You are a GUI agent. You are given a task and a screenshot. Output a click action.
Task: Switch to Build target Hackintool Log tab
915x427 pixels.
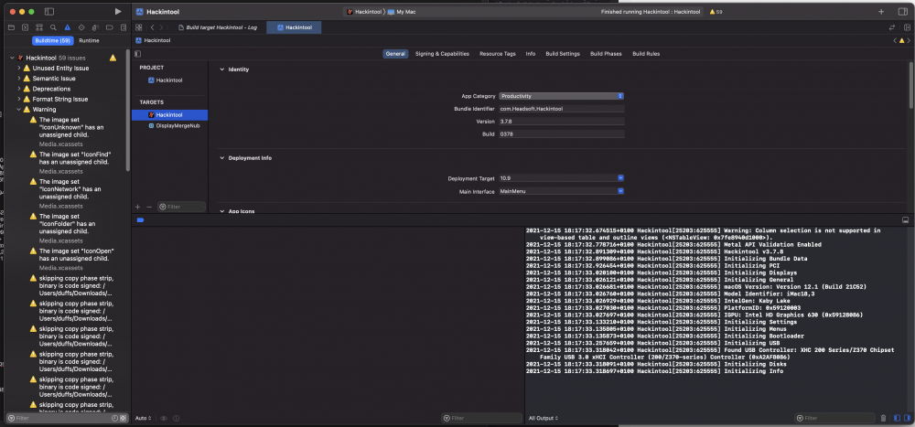tap(217, 27)
